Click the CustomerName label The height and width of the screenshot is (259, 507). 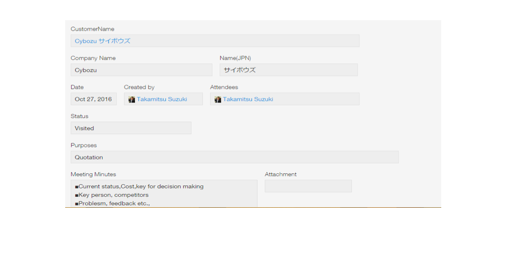tap(92, 29)
